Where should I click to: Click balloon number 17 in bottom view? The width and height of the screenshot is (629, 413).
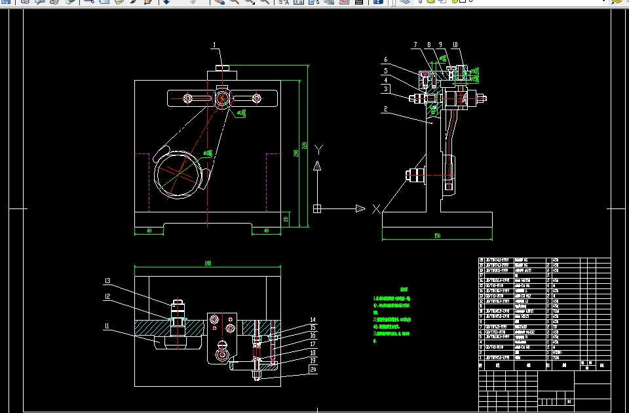pos(313,344)
